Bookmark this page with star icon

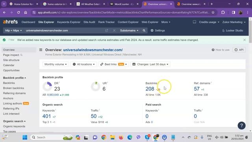tap(213, 12)
